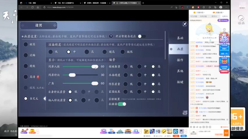The image size is (248, 139).
Task: Open the 操作 settings tab
Action: (180, 60)
